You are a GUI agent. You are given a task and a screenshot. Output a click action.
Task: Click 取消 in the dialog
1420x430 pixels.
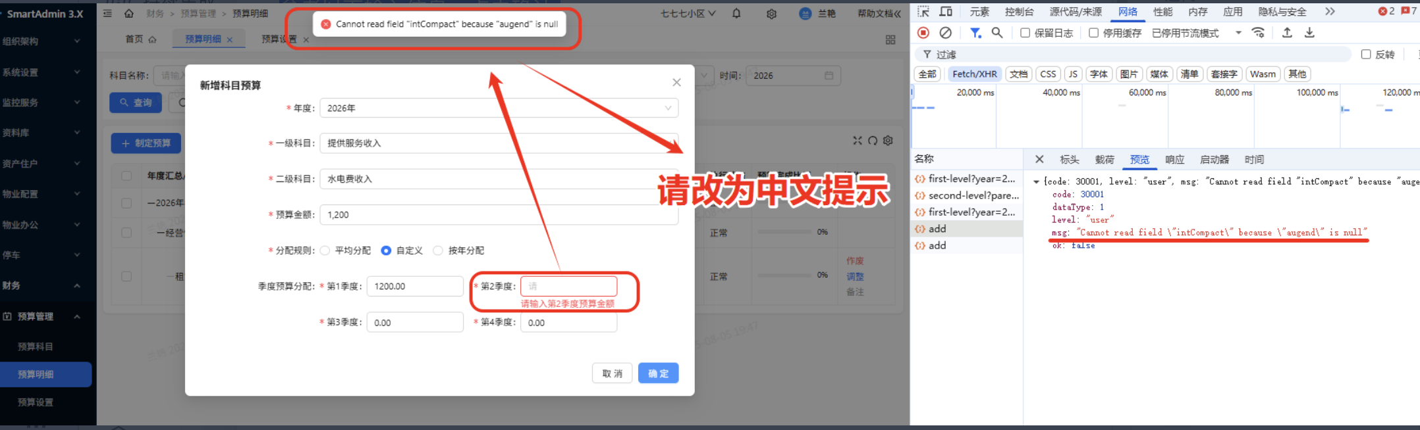click(x=612, y=373)
